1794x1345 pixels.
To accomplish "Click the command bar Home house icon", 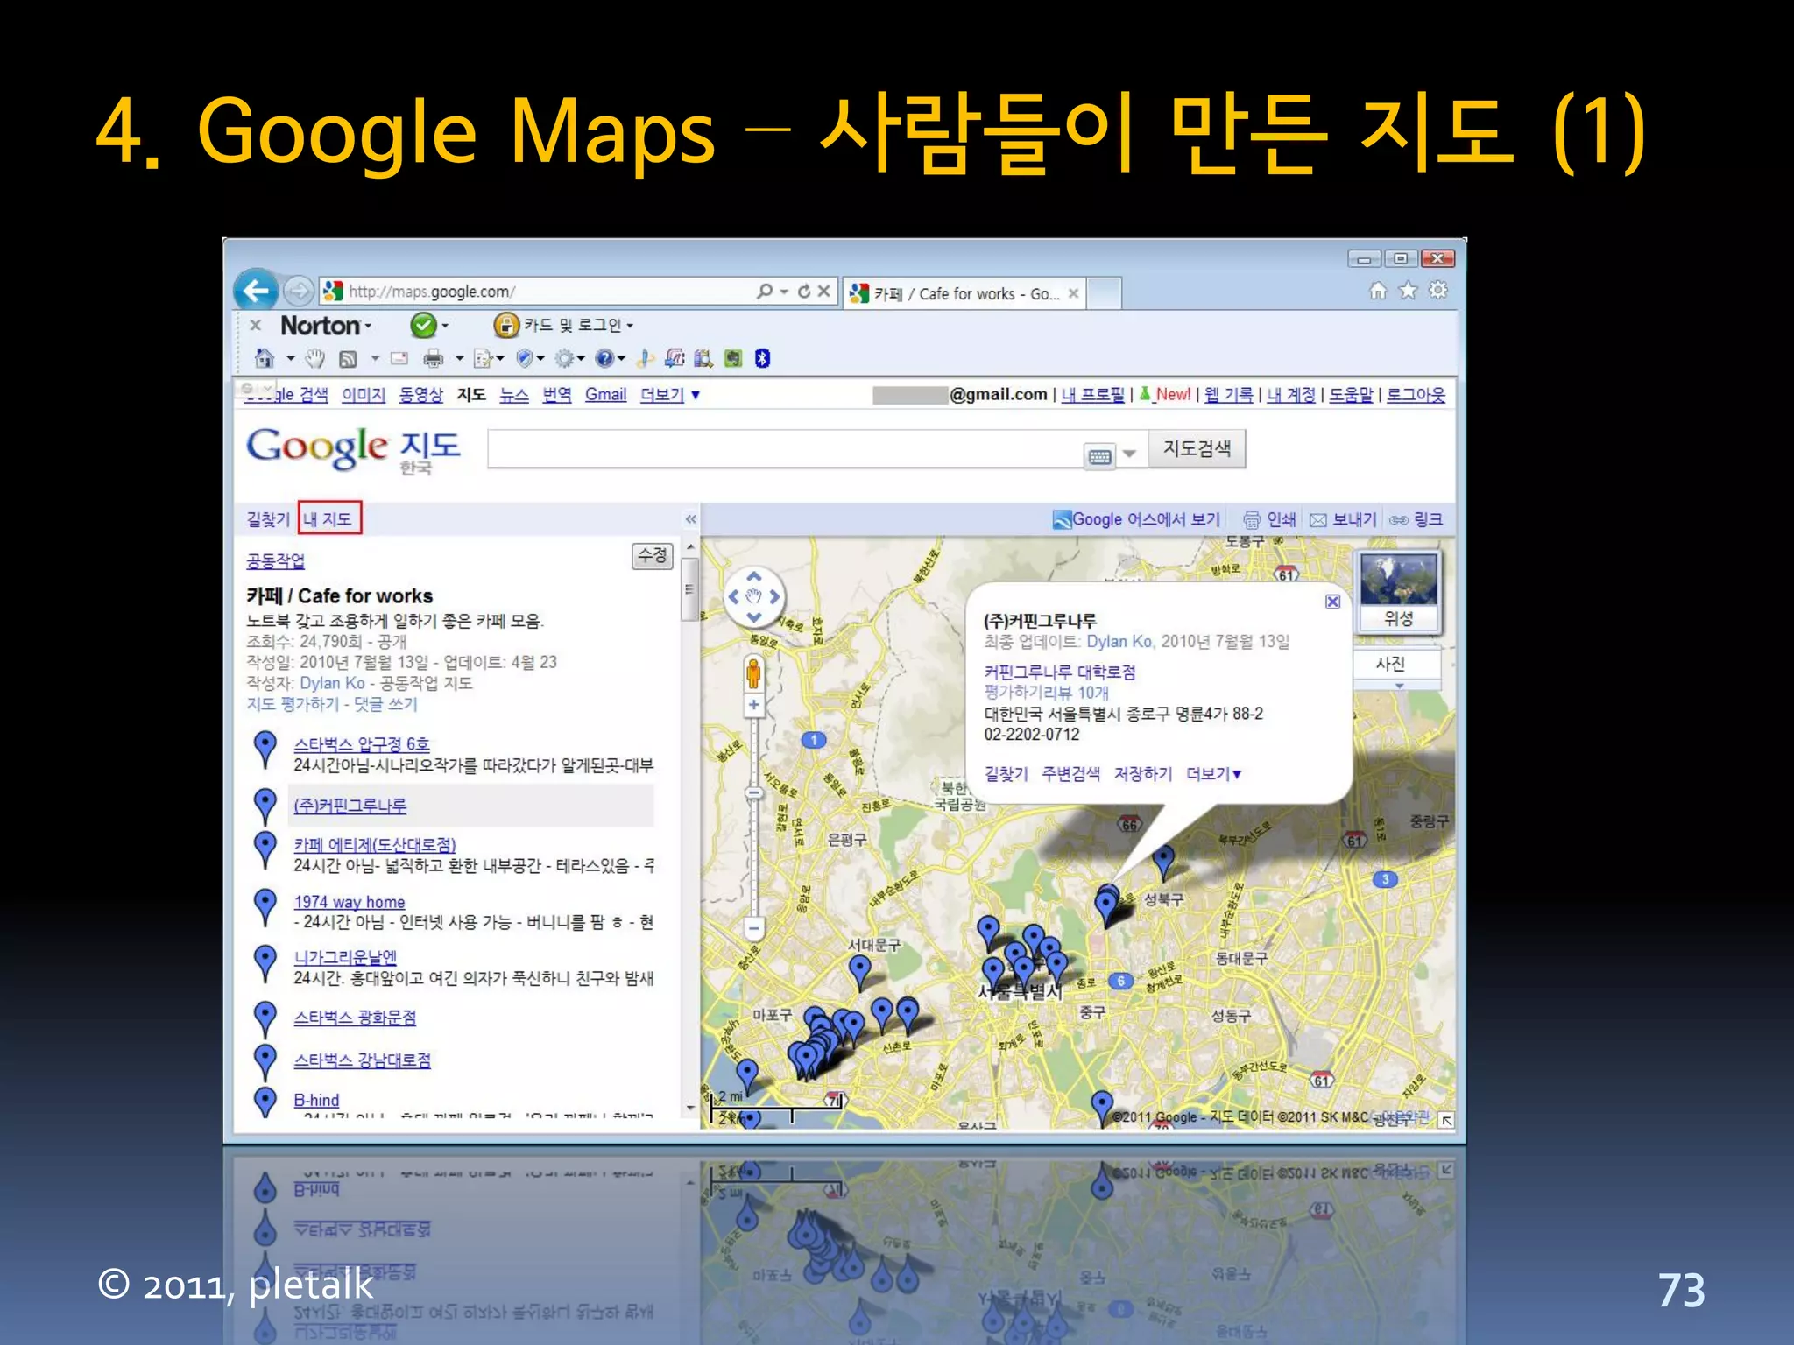I will (x=264, y=358).
